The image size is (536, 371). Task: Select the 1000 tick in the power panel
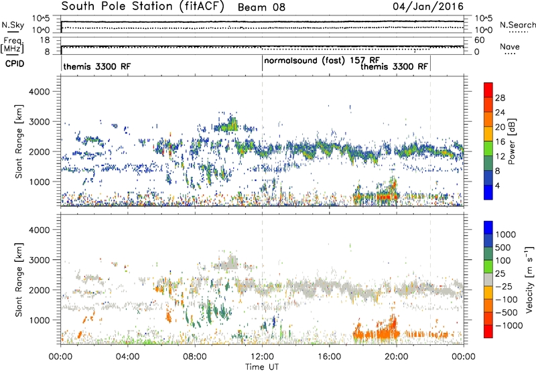[39, 181]
